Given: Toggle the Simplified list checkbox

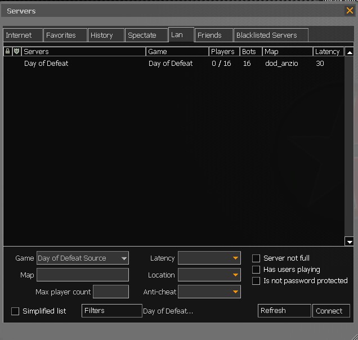Looking at the screenshot, I should [15, 311].
